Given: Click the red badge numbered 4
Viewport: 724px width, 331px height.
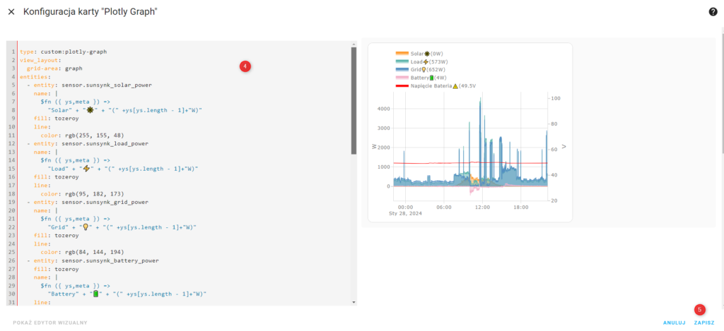Looking at the screenshot, I should pyautogui.click(x=245, y=66).
